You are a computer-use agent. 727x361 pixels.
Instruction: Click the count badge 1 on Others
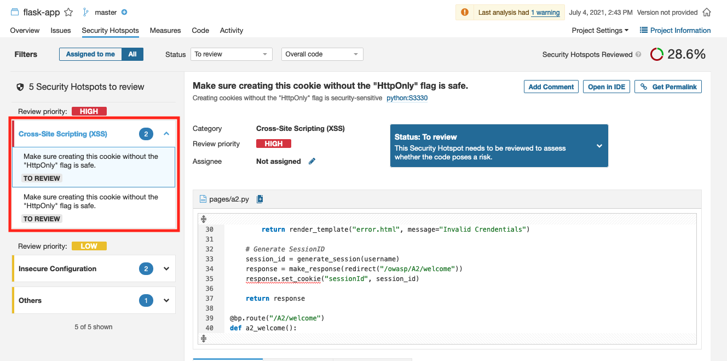pos(146,300)
